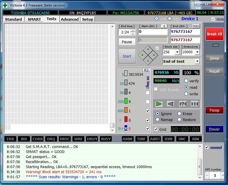
Task: Click the BUSY status indicator
Action: click(106, 139)
